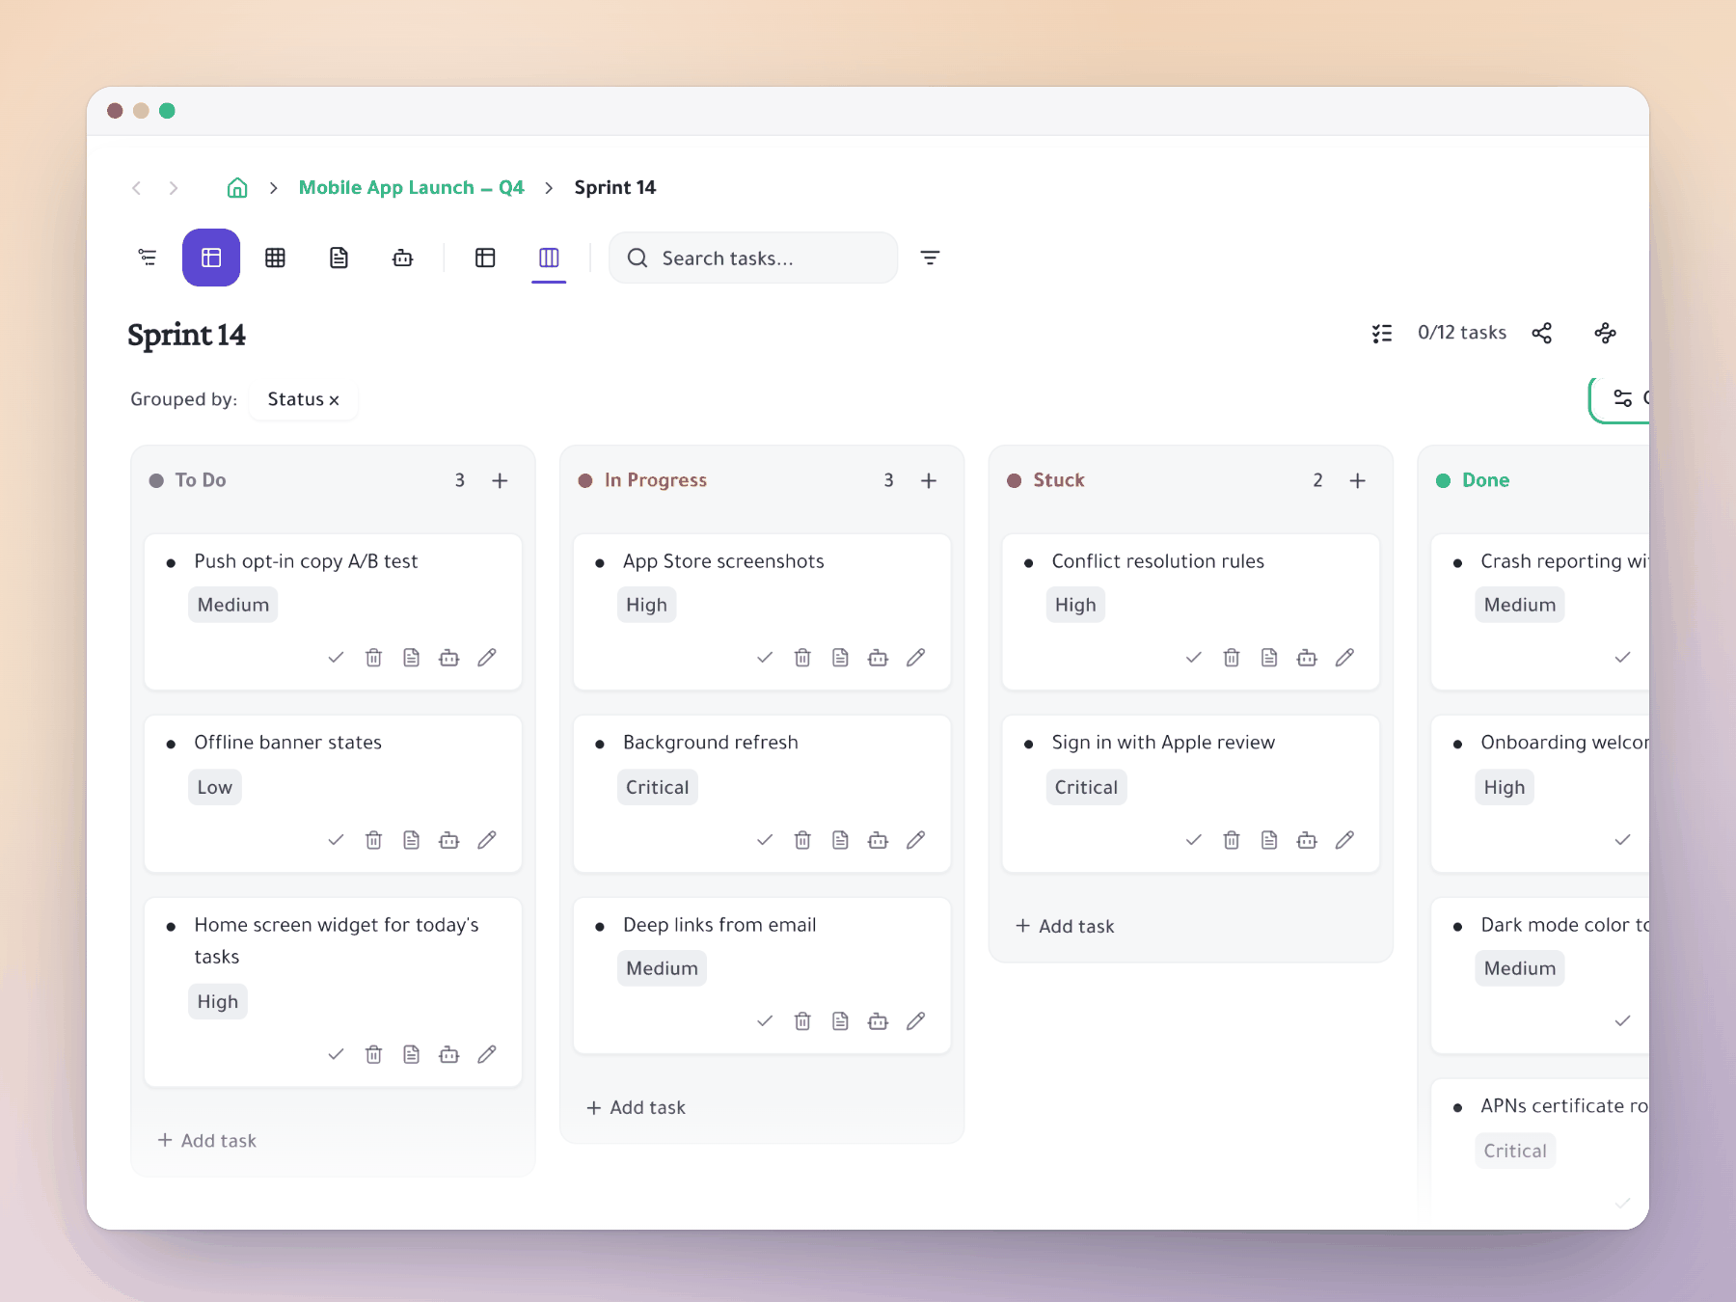This screenshot has width=1736, height=1302.
Task: Select the table layout tab icon
Action: tap(485, 258)
